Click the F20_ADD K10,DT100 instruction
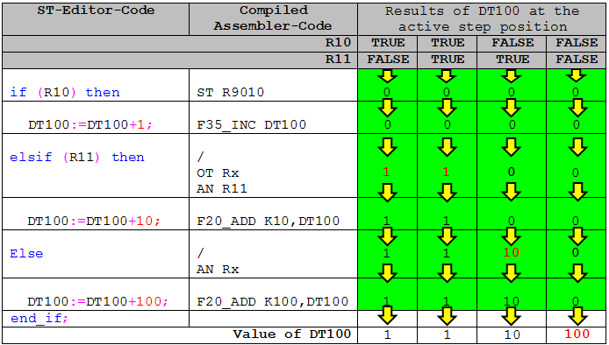 coord(268,222)
